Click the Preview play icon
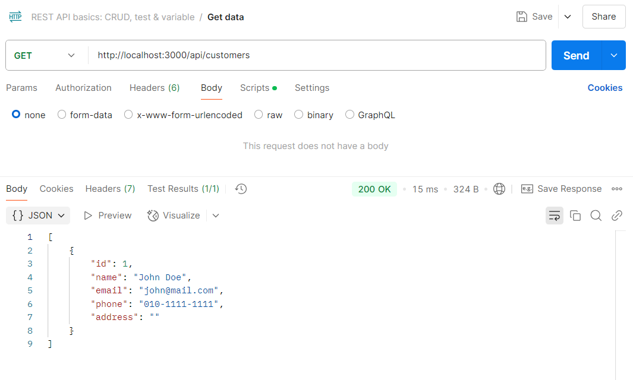This screenshot has height=380, width=633. (x=87, y=216)
